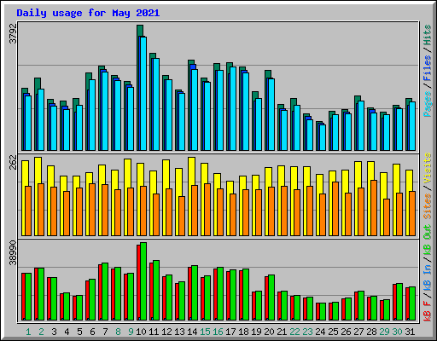437x341 pixels.
Task: Click the yellow Visits bar for day 14
Action: coord(191,171)
